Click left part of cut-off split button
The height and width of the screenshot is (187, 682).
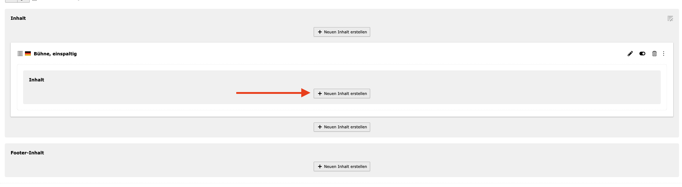11,1
